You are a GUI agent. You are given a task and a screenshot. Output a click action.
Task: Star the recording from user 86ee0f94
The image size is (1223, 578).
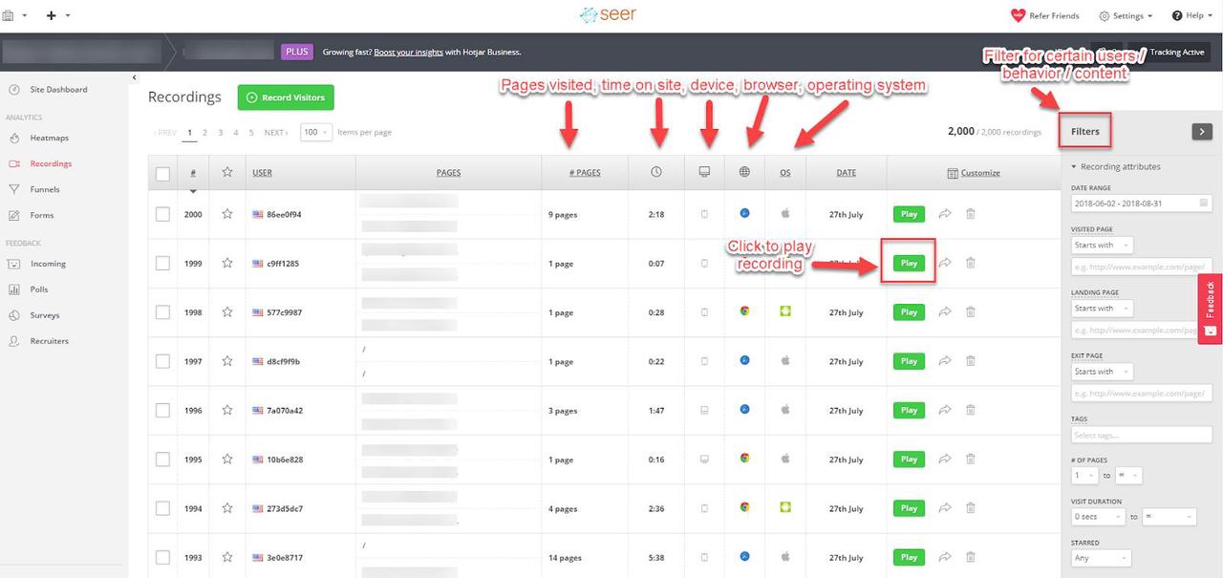pos(226,214)
